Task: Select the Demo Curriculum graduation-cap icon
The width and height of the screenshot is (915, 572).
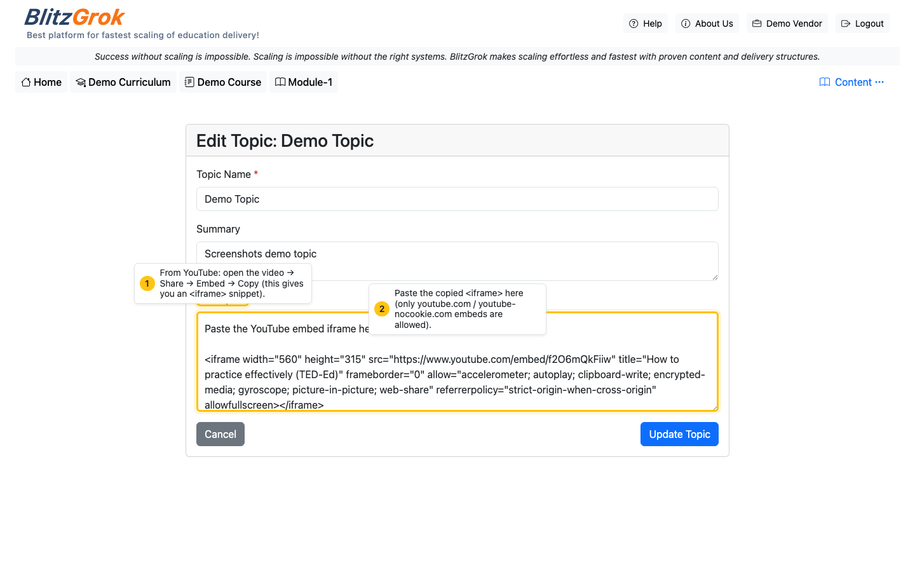Action: coord(81,82)
